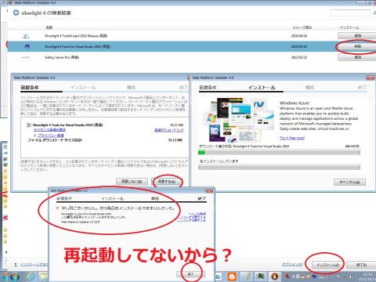
Task: Add Gallery Server Pro
Action: pos(357,57)
